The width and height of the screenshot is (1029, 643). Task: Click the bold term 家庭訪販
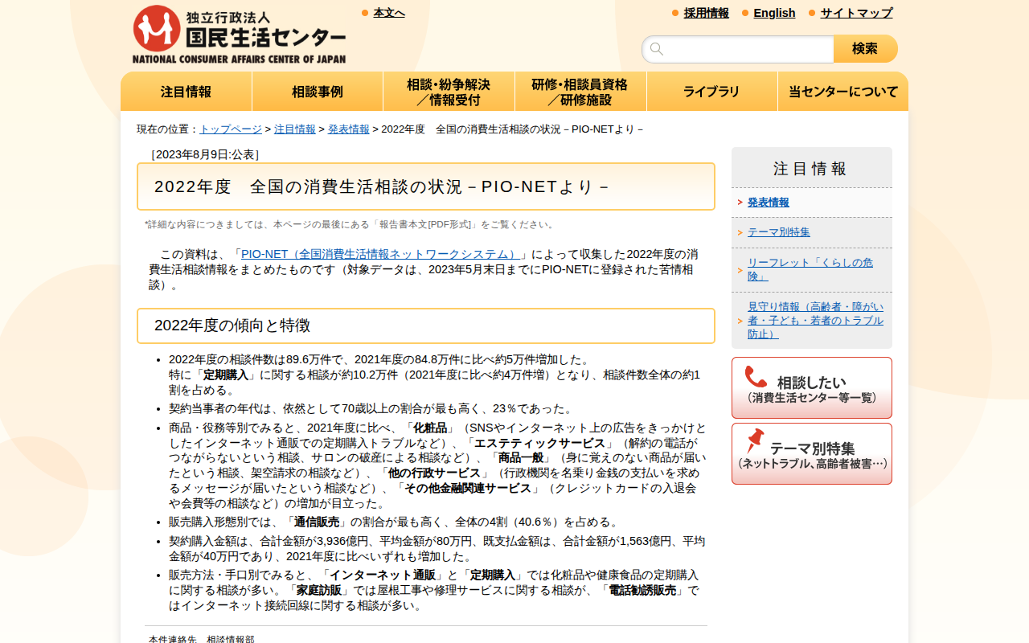pos(318,591)
